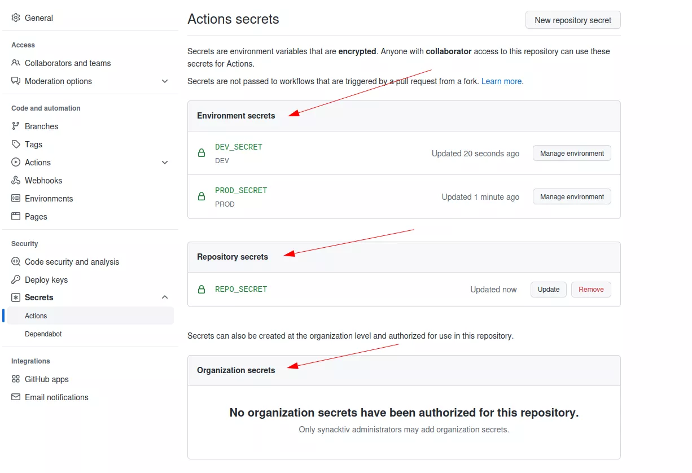Viewport: 692px width, 473px height.
Task: Expand the Moderation options chevron
Action: (x=165, y=81)
